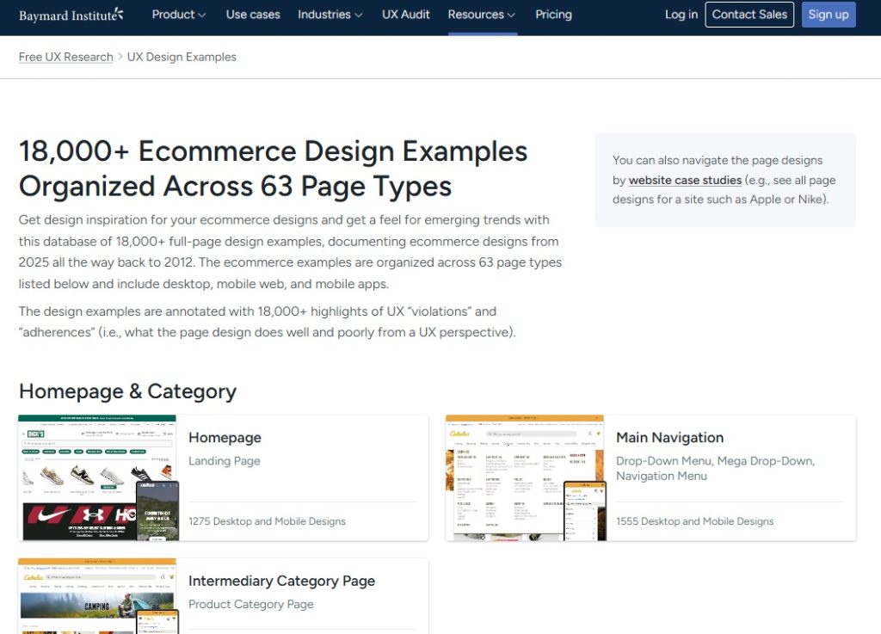
Task: Click the 1275 Desktop and Mobile Designs text
Action: [267, 521]
